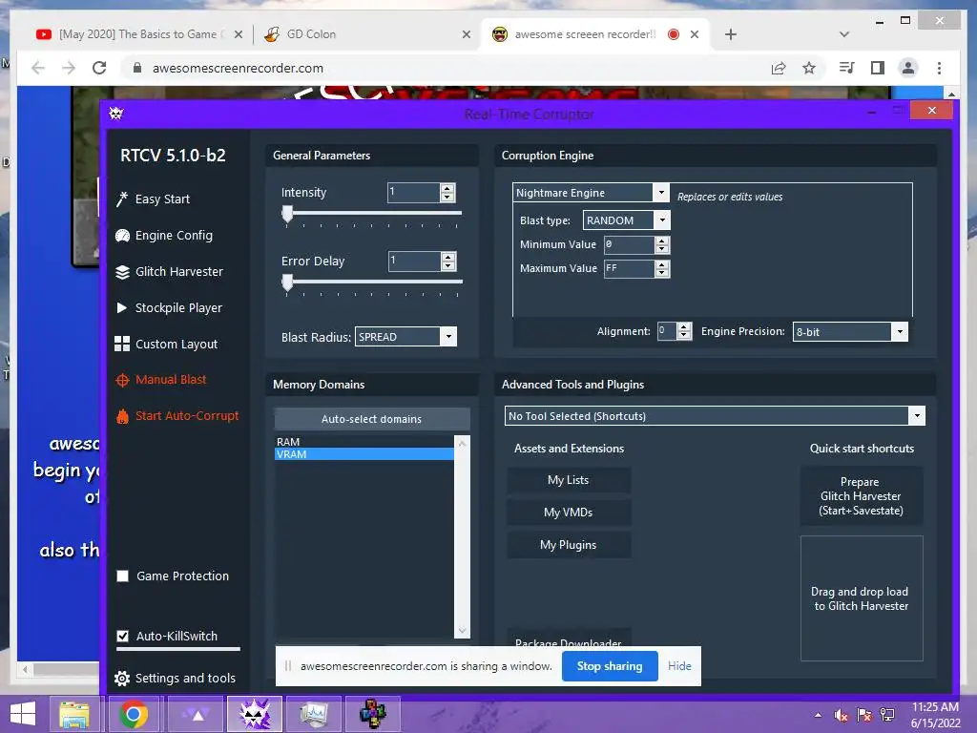
Task: Share this page from address bar
Action: [779, 68]
